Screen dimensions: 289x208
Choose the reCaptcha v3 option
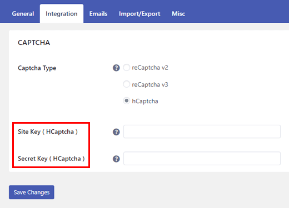click(x=126, y=84)
